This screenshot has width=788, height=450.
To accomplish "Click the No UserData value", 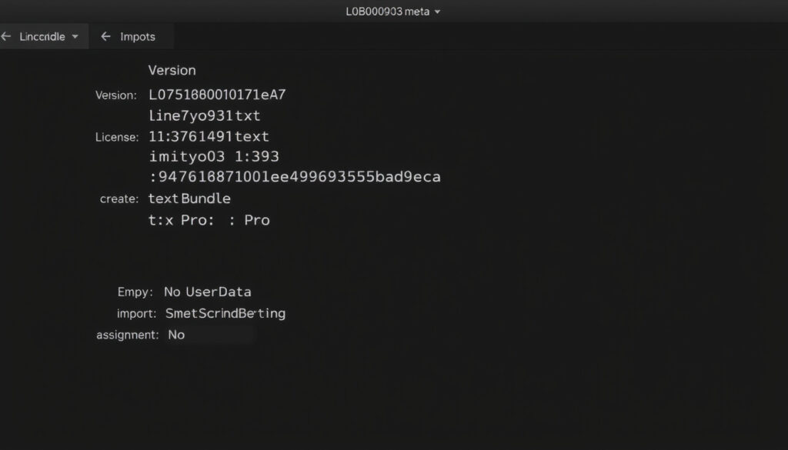I will (208, 292).
